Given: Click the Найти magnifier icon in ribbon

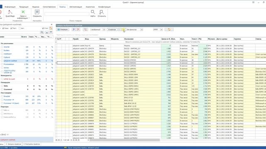Looking at the screenshot, I should click(93, 12).
